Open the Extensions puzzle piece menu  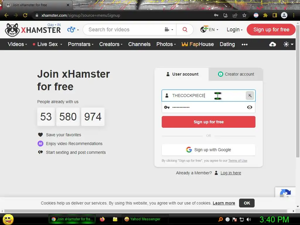(265, 15)
